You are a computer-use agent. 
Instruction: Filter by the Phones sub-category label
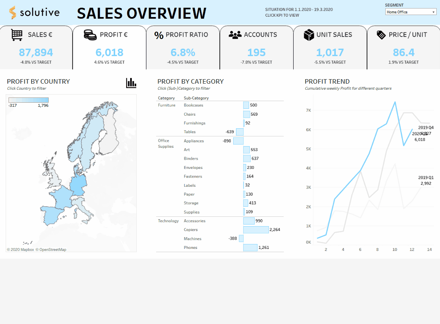[x=191, y=248]
